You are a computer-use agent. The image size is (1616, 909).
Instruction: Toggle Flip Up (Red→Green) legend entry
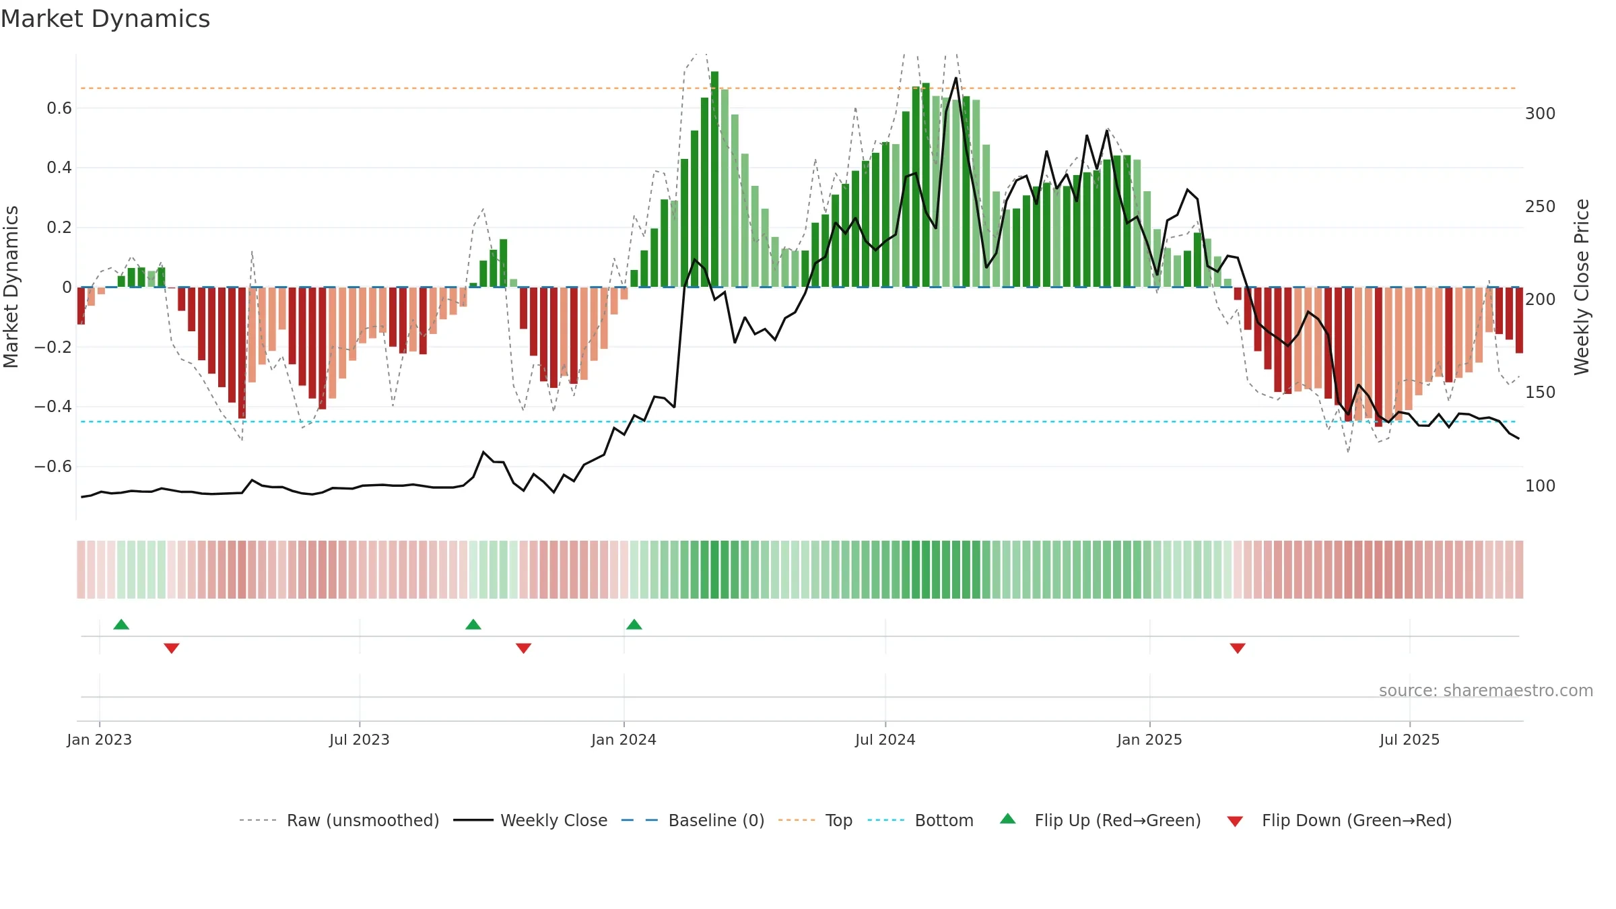[1100, 820]
